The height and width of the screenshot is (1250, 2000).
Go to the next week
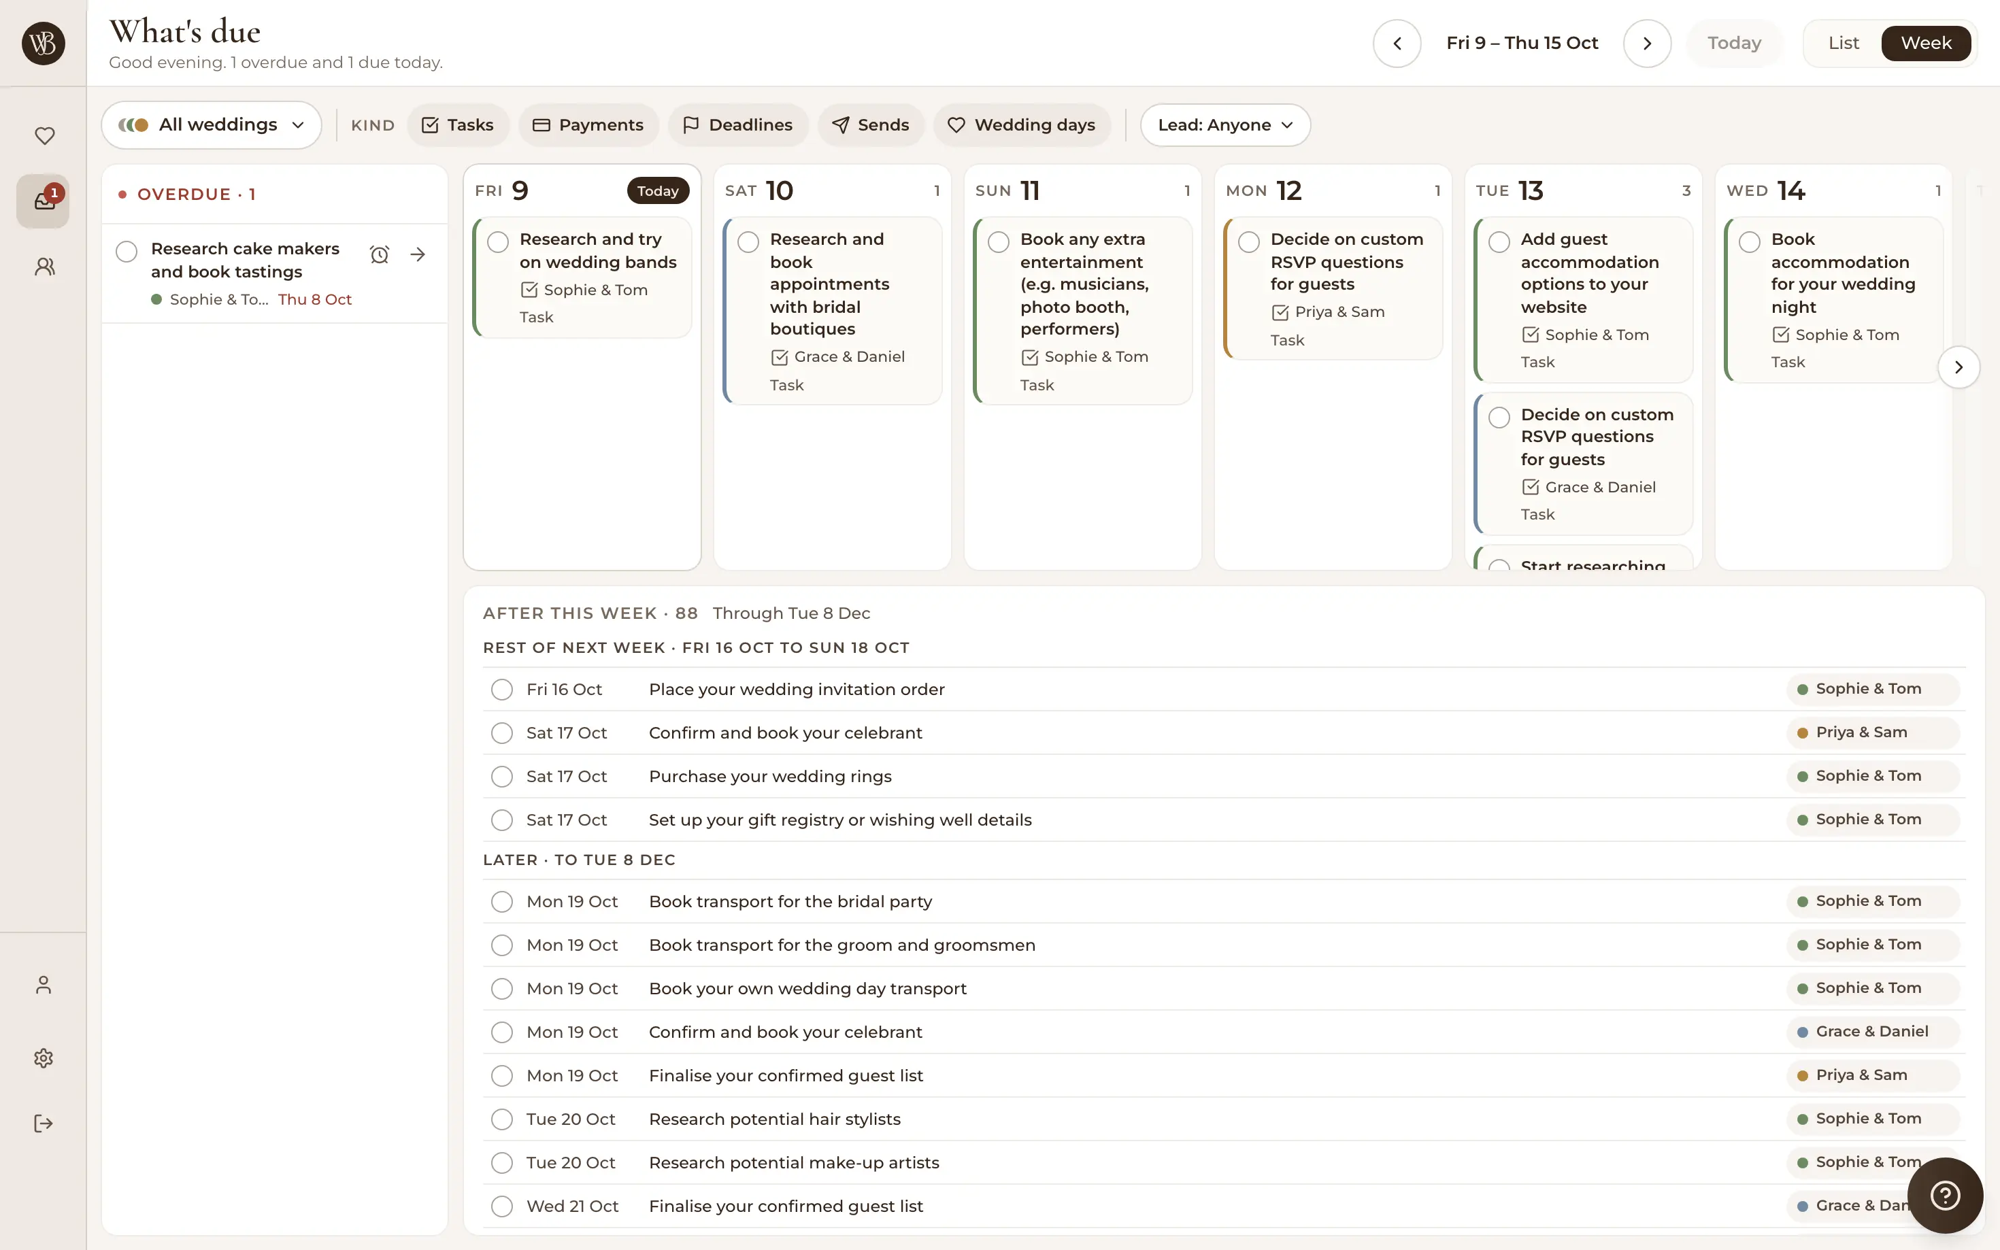(1647, 43)
